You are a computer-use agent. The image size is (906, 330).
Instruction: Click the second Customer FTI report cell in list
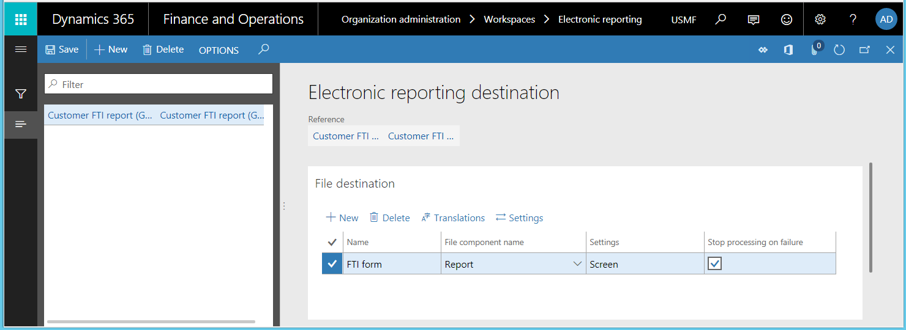(212, 115)
